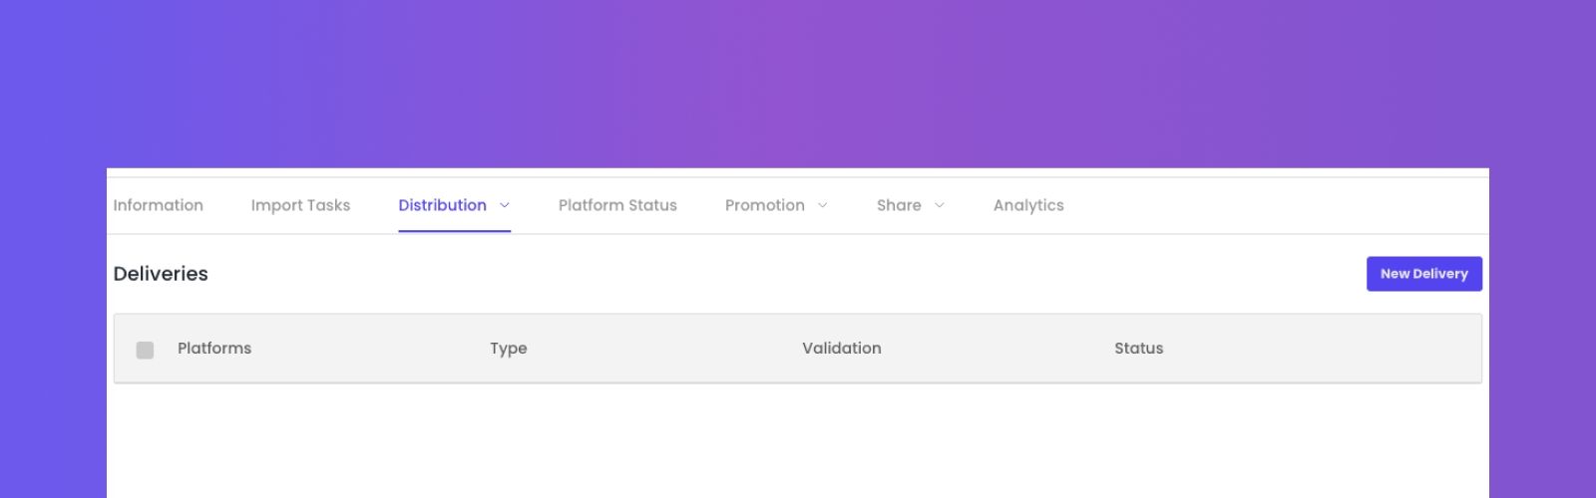Open the Promotion dropdown arrow
The height and width of the screenshot is (498, 1596).
(822, 205)
